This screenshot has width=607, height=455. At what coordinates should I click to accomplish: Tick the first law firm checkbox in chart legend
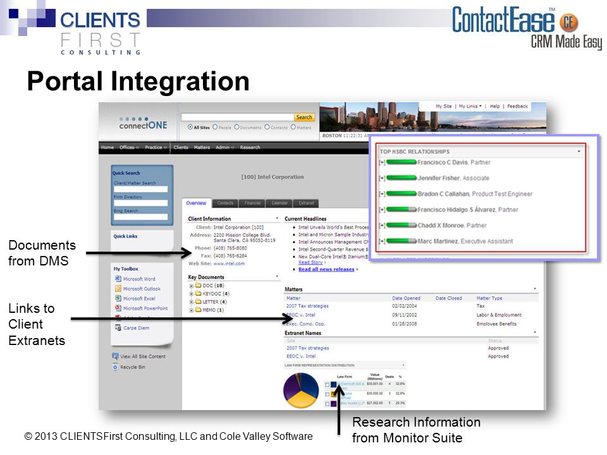pos(328,385)
